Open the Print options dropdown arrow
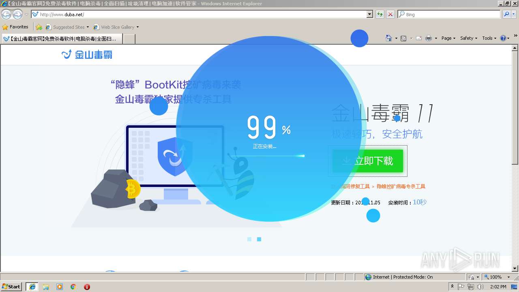Screen dimensions: 519x292 pyautogui.click(x=436, y=39)
